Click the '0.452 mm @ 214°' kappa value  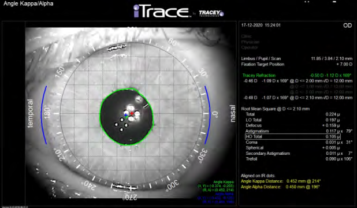point(303,181)
